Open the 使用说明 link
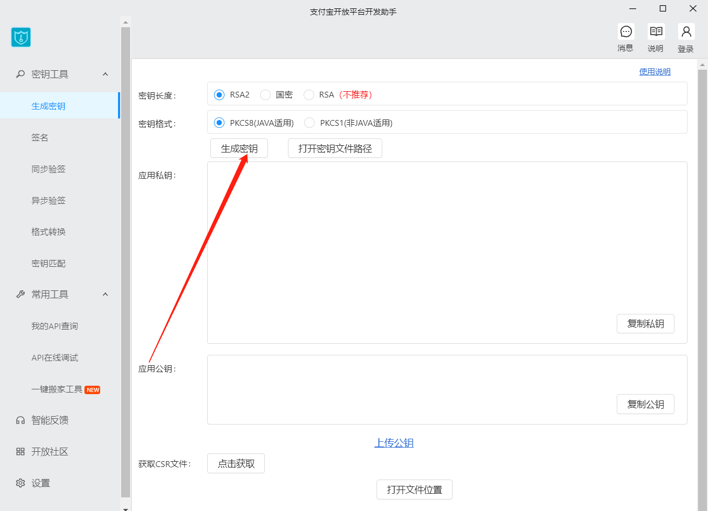Screen dimensions: 708x511 [x=655, y=72]
